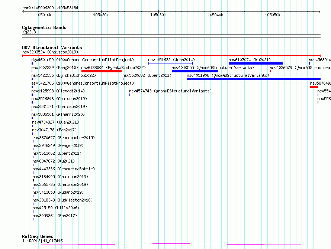Select nsv4443336 (GenomeinaBottle) entry
Screen dimensions: 331x249
point(64,169)
